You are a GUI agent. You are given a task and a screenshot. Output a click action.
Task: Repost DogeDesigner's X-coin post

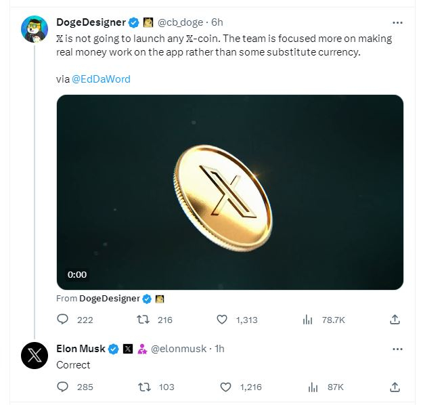coord(143,320)
